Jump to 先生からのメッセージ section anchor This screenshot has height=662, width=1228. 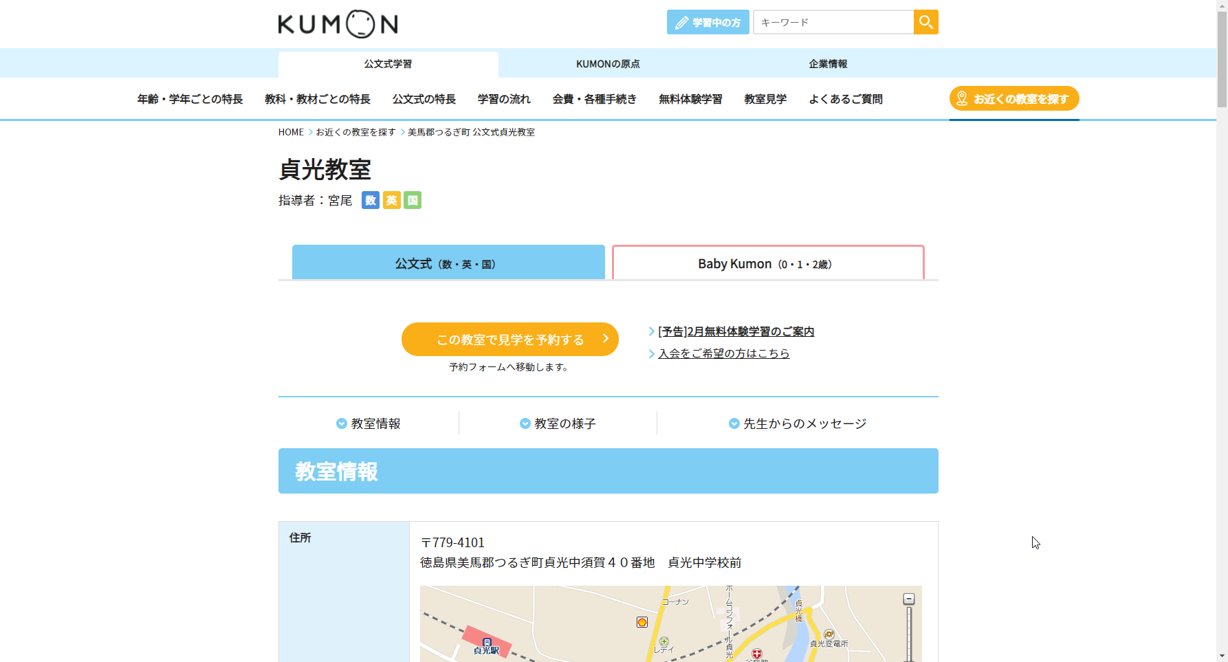(798, 423)
